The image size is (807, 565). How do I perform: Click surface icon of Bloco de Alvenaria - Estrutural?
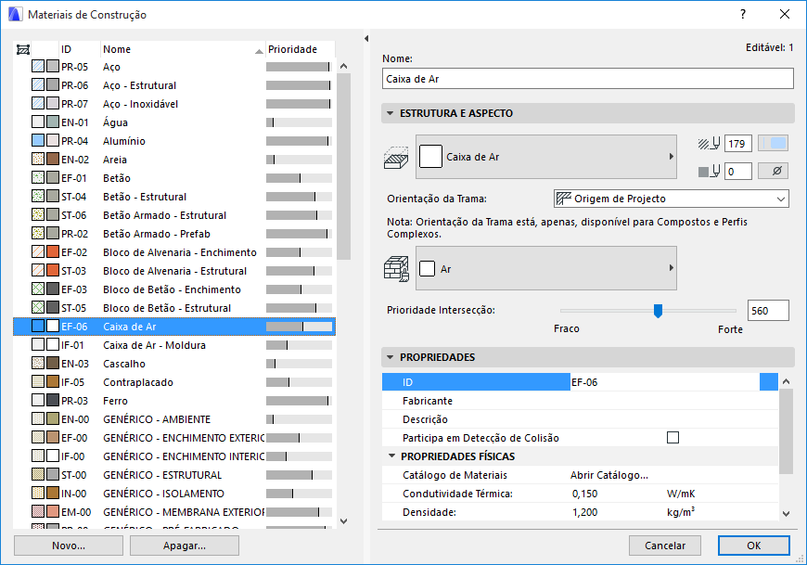(53, 270)
